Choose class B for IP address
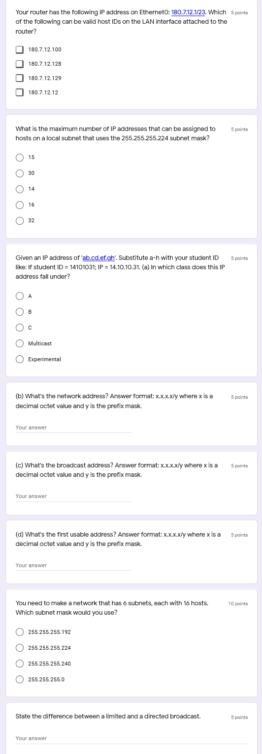 point(20,312)
